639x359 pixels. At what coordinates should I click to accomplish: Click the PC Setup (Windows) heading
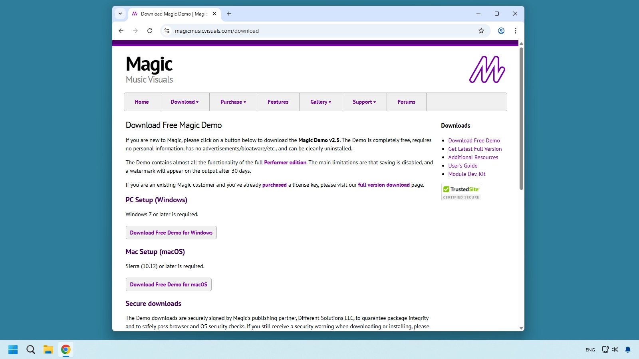click(157, 200)
